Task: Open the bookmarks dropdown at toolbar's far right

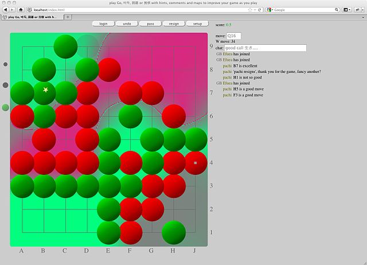Action: coord(350,10)
